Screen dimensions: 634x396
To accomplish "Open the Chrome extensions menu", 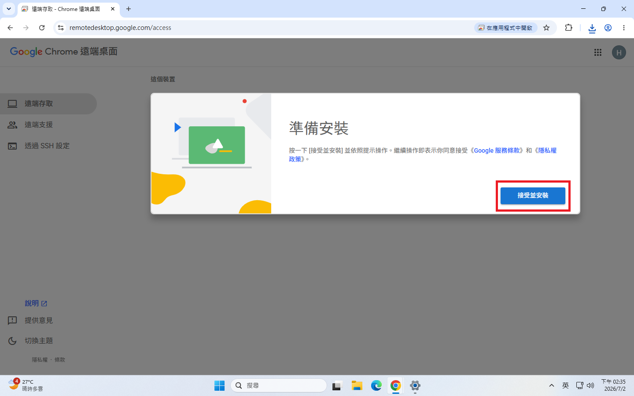I will (568, 28).
